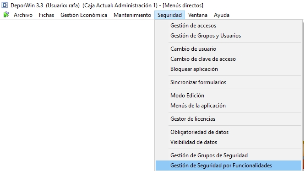Click the green icon beside the Archivo menu
The image size is (305, 171).
[x=6, y=15]
